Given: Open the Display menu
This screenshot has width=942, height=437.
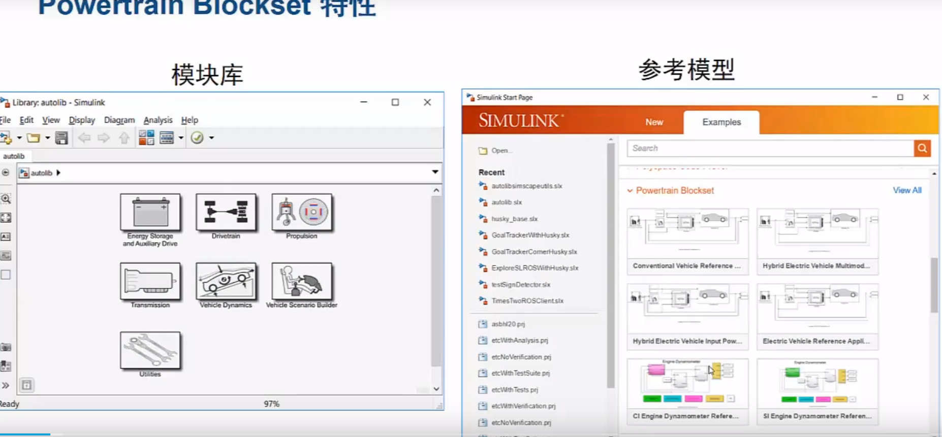Looking at the screenshot, I should click(82, 120).
